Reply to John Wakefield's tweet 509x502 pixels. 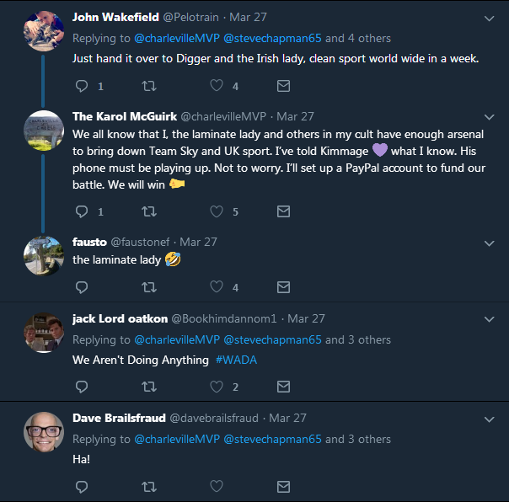tap(82, 86)
